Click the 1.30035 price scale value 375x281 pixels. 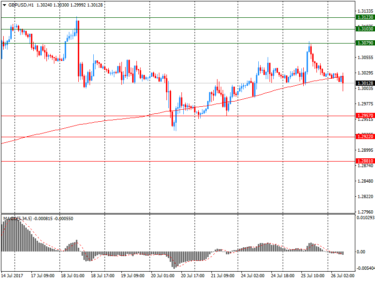[x=365, y=89]
